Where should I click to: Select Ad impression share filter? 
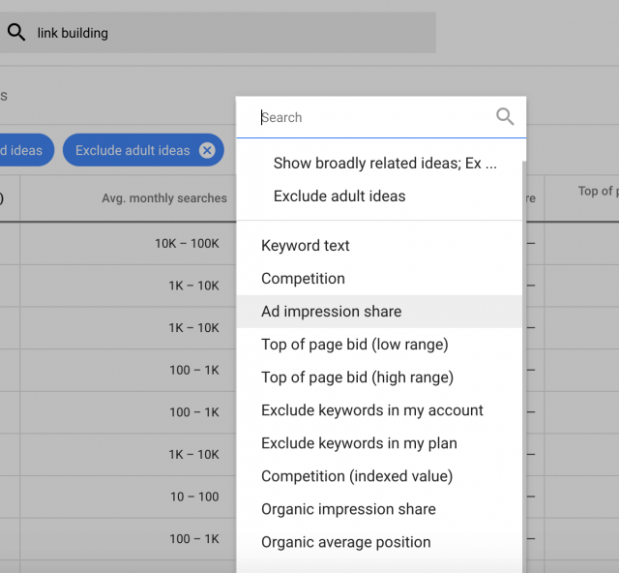(x=331, y=312)
